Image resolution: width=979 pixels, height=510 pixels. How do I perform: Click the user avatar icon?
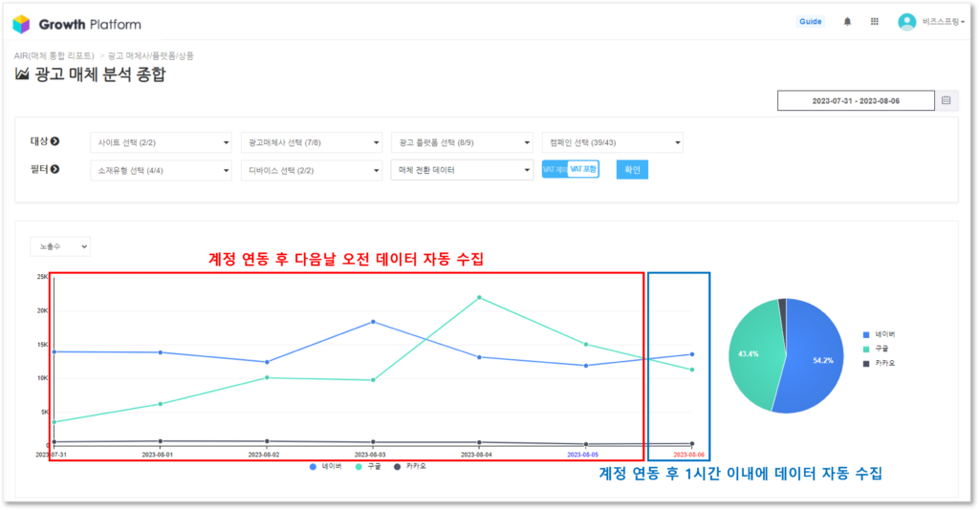[906, 22]
